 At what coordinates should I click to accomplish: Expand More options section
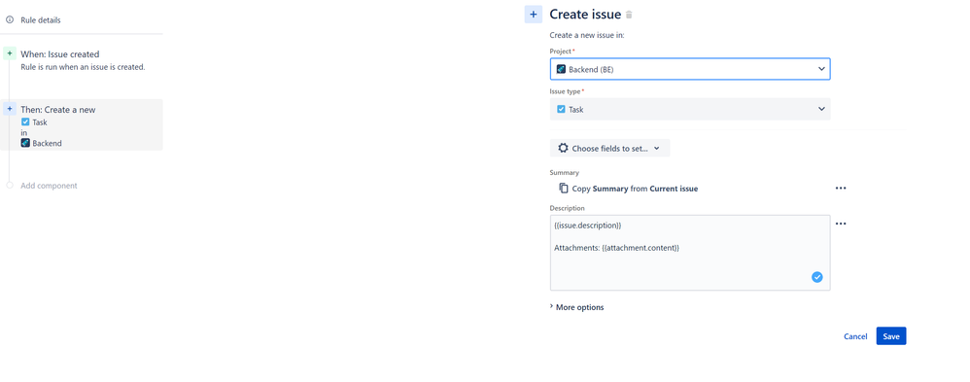point(576,307)
